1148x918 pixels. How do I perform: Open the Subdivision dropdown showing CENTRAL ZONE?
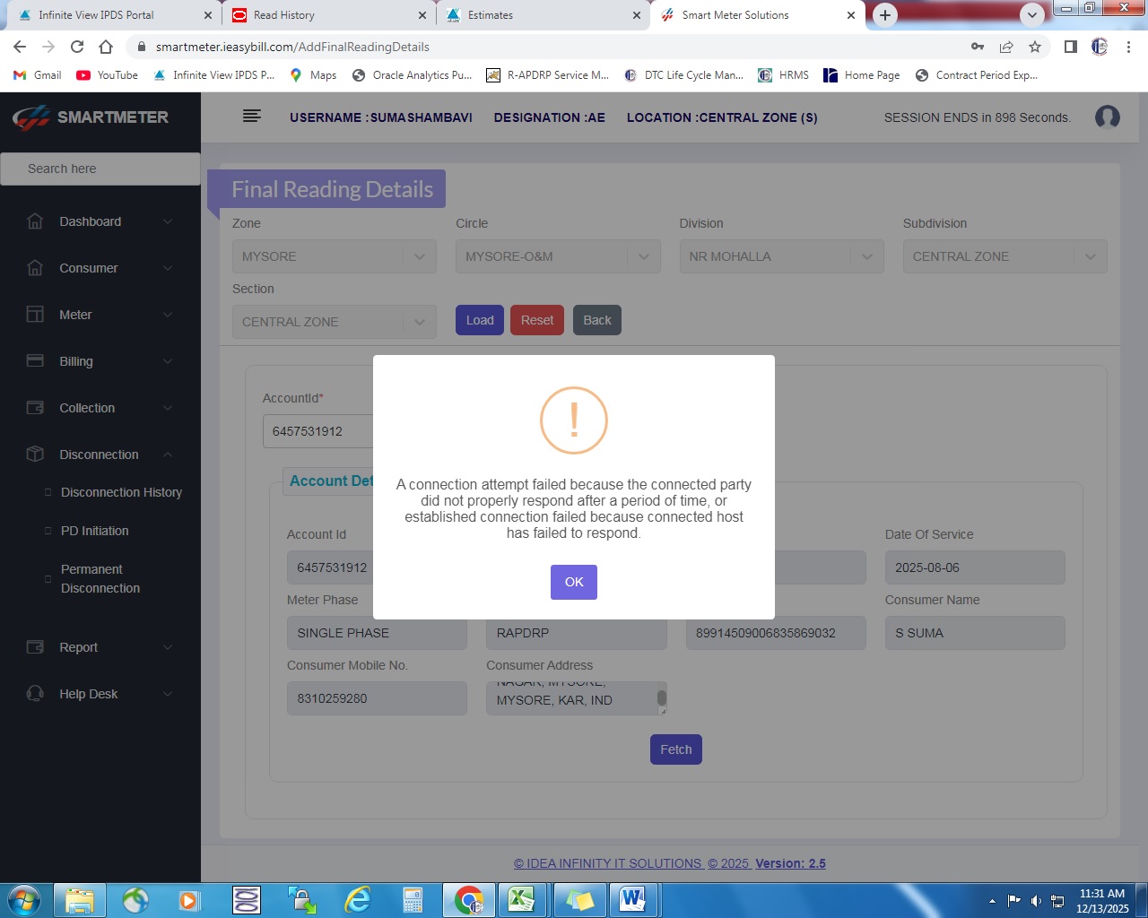1005,256
